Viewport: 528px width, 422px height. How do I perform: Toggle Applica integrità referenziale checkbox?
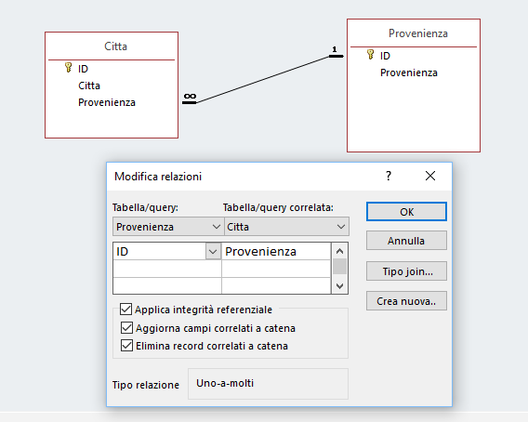125,309
